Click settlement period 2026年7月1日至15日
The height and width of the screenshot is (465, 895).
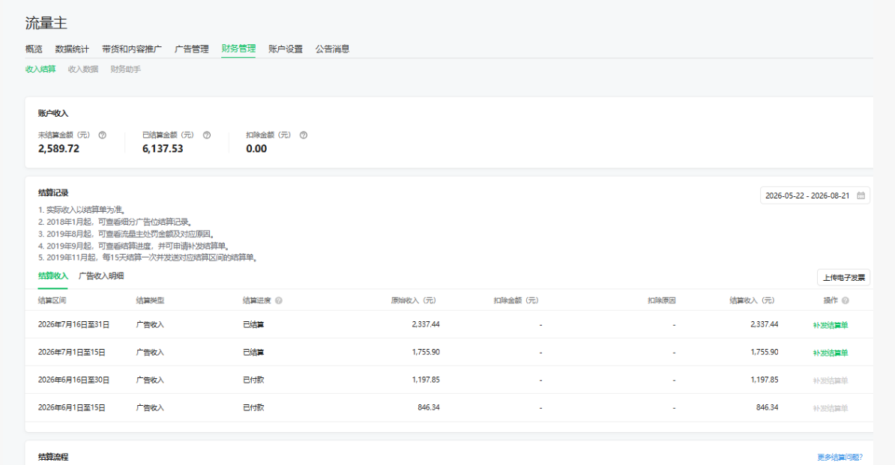72,352
